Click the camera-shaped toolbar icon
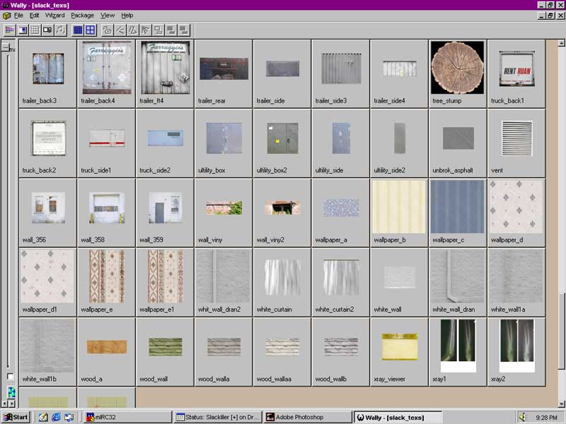The width and height of the screenshot is (566, 424). (x=47, y=30)
